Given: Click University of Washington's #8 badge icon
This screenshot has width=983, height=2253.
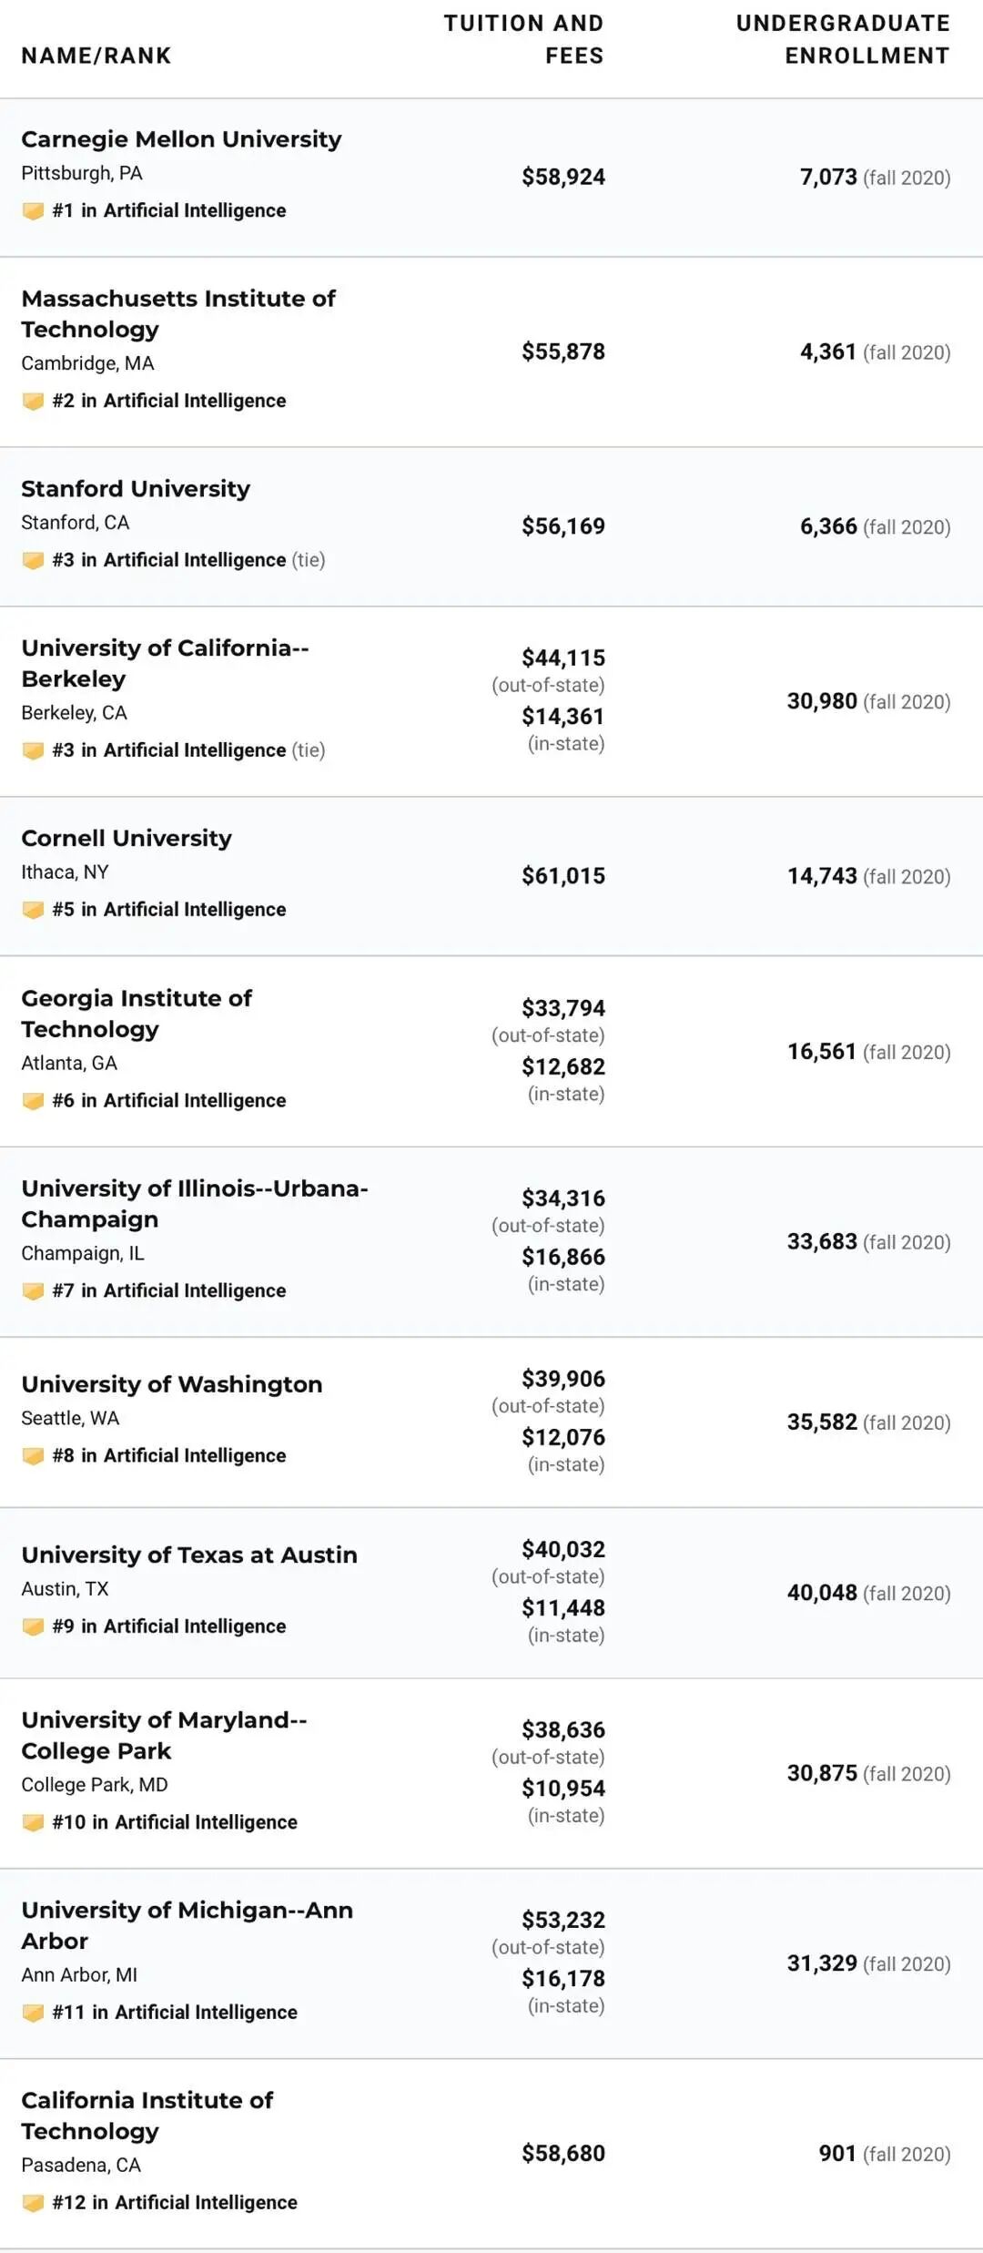Looking at the screenshot, I should tap(33, 1456).
